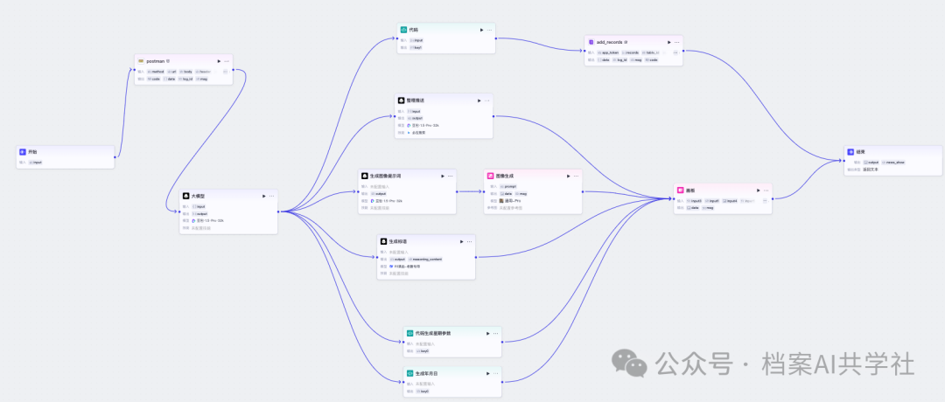Click the 生成年月日 node code icon
The width and height of the screenshot is (945, 402).
(x=409, y=374)
